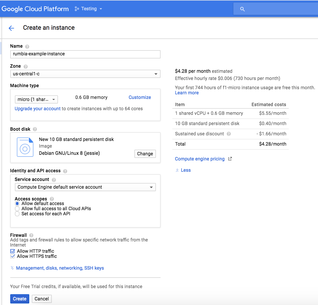318x305 pixels.
Task: Open the Zone us-central1-c dropdown
Action: click(85, 74)
